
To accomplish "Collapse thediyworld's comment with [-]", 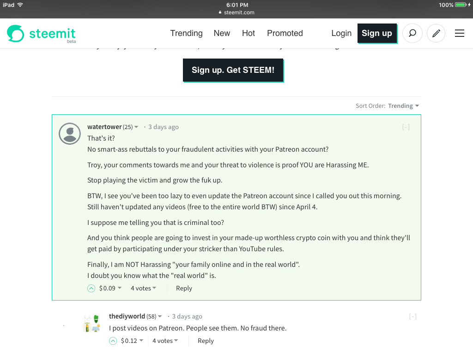I will (412, 316).
